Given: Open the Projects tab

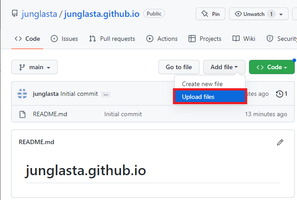Looking at the screenshot, I should click(x=205, y=39).
